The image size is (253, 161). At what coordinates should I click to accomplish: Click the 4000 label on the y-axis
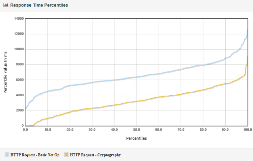pos(20,95)
